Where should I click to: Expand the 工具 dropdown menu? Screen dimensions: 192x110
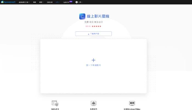tap(80, 2)
